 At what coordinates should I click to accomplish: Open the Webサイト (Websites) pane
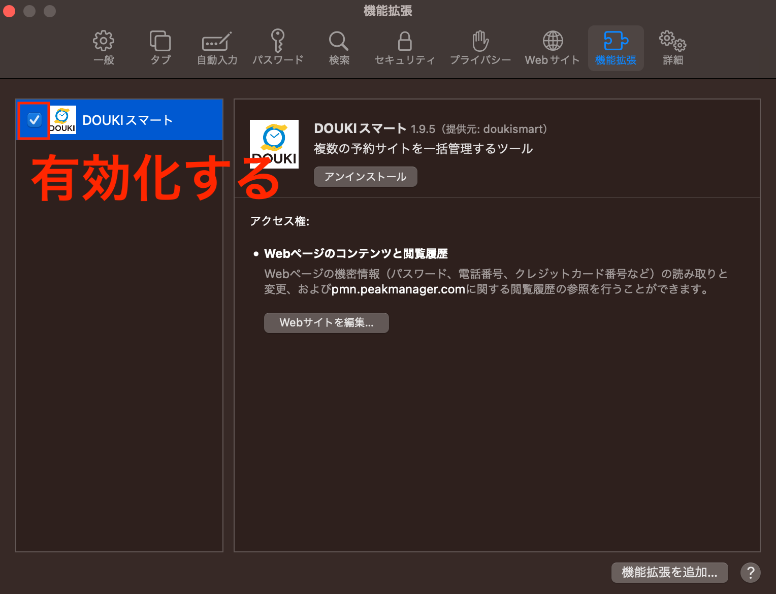click(x=553, y=48)
